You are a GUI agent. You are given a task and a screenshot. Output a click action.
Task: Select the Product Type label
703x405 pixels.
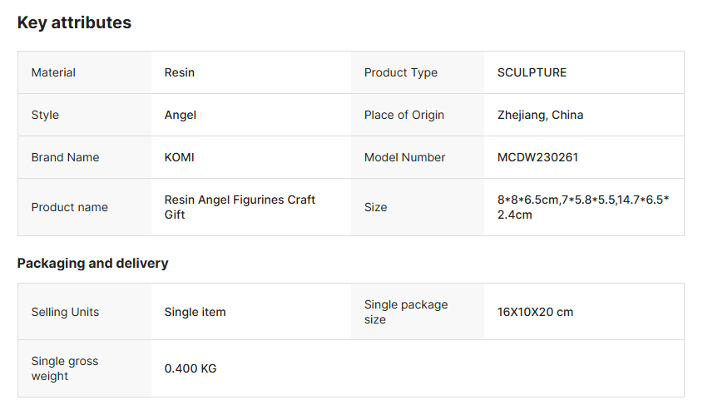click(401, 72)
